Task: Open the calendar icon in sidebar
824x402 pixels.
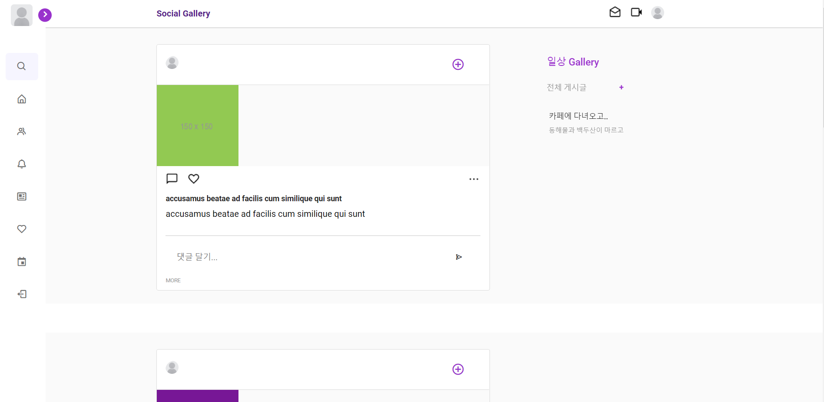Action: tap(22, 261)
